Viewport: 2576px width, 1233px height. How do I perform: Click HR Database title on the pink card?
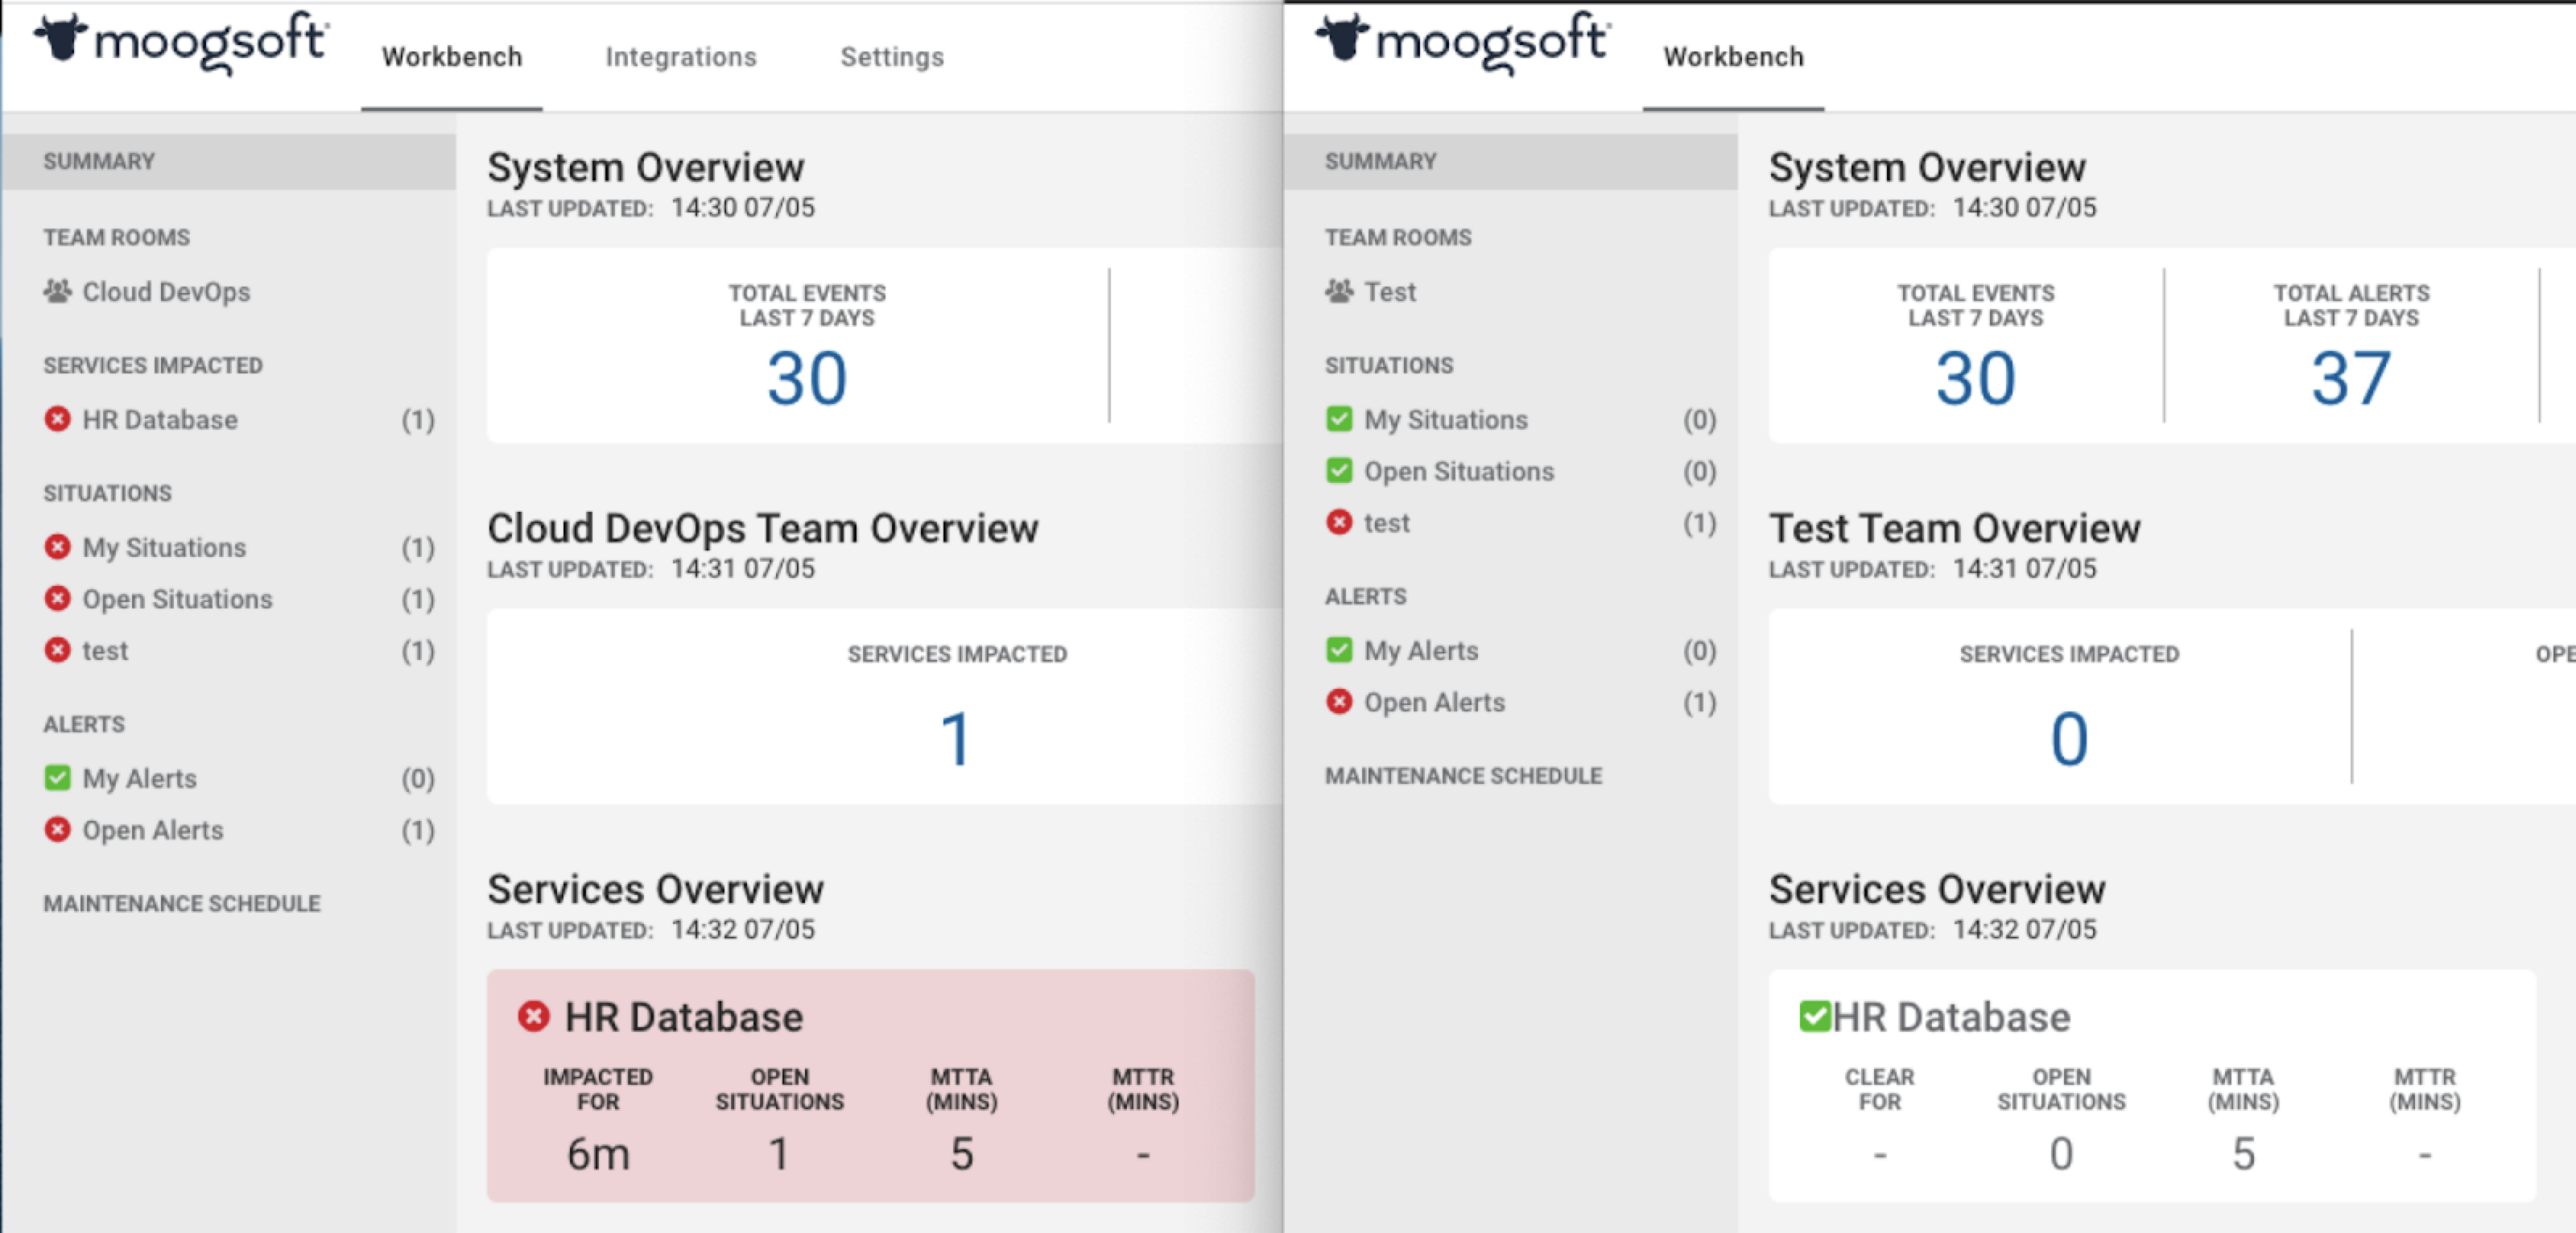coord(684,1017)
